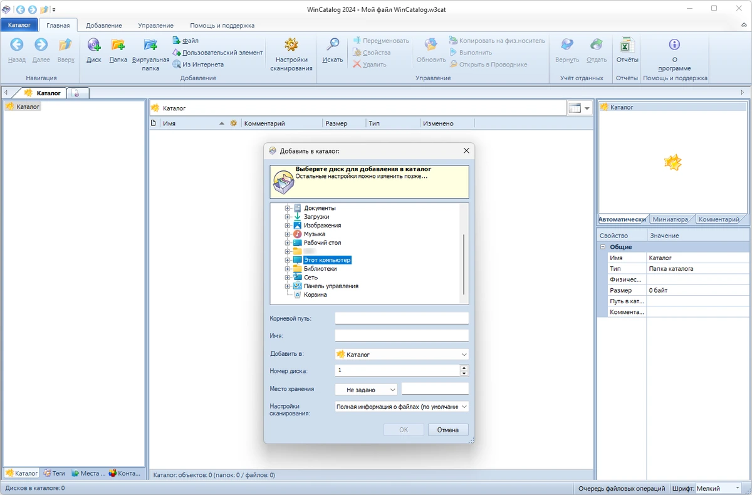
Task: Click Свойства in the Управление group
Action: (372, 53)
